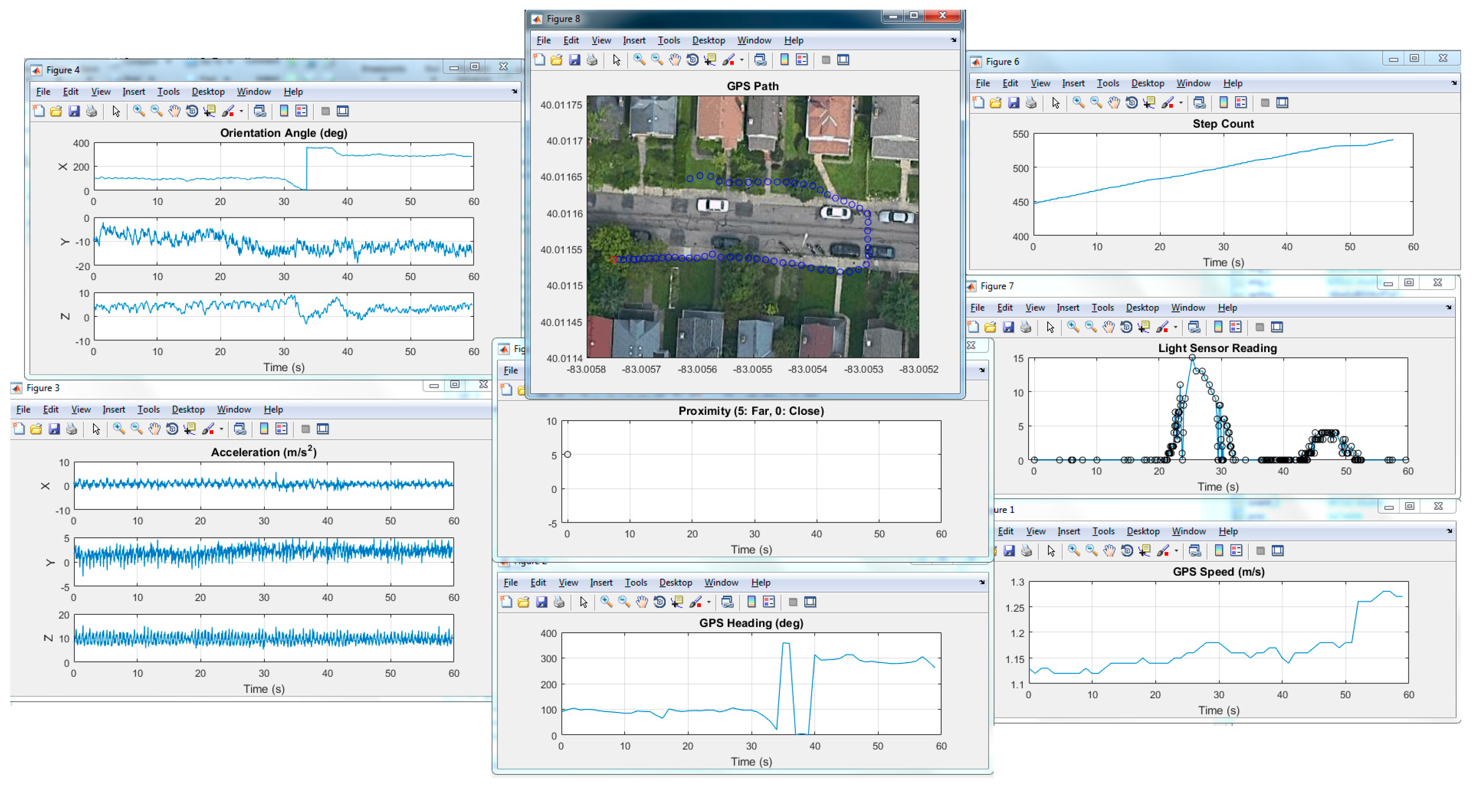Screen dimensions: 1474x786
Task: Open file icon in Figure 3 toolbar
Action: (36, 429)
